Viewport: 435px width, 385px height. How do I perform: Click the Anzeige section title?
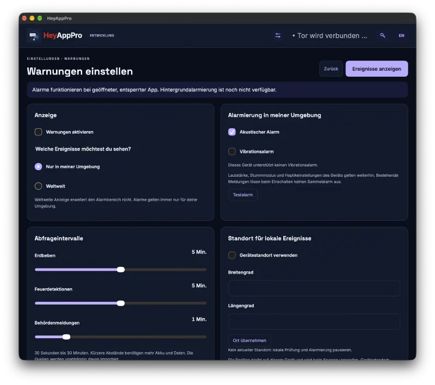tap(46, 115)
